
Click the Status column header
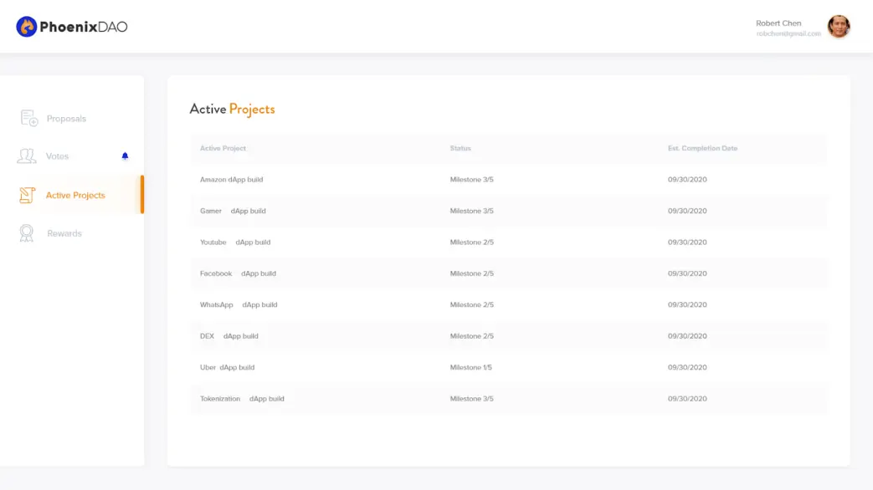460,149
